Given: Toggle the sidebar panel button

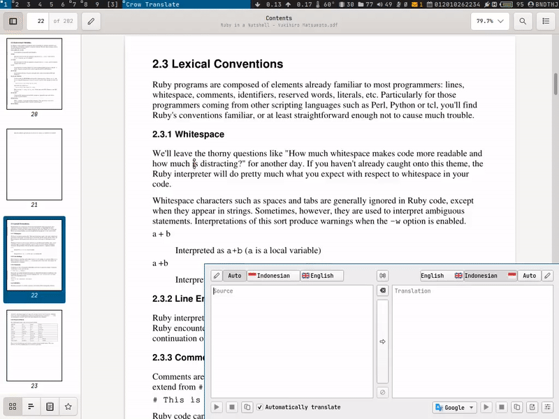Looking at the screenshot, I should 13,21.
